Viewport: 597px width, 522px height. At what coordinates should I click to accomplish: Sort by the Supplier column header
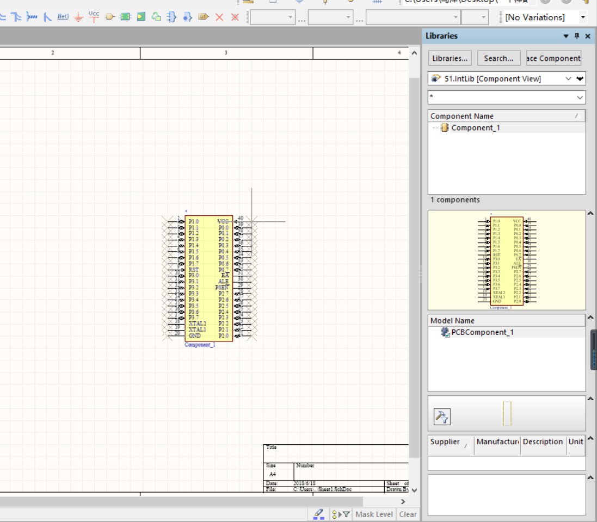click(451, 445)
